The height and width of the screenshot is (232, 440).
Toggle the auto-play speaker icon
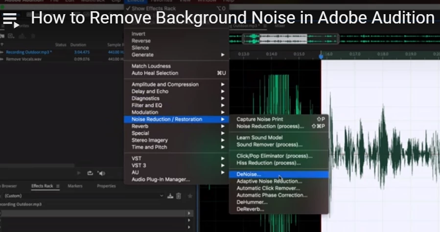(101, 173)
